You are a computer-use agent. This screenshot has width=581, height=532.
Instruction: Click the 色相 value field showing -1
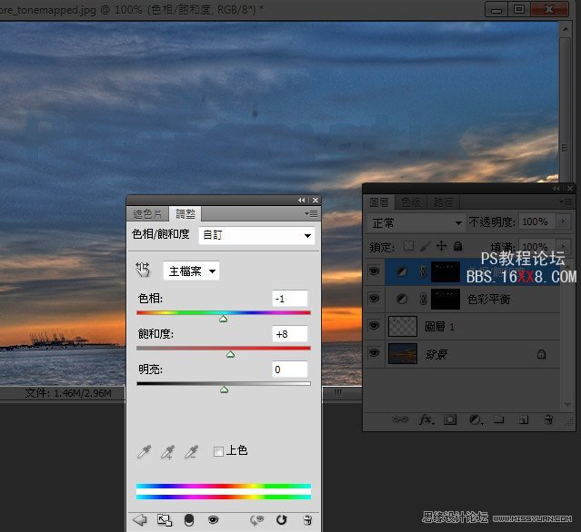pyautogui.click(x=290, y=299)
